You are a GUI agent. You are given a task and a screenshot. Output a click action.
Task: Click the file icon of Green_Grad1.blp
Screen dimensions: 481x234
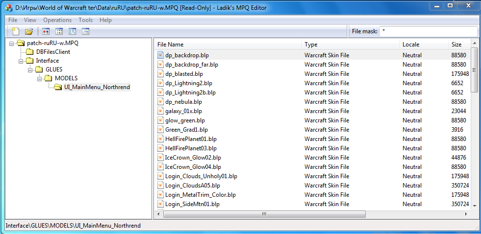pos(160,130)
